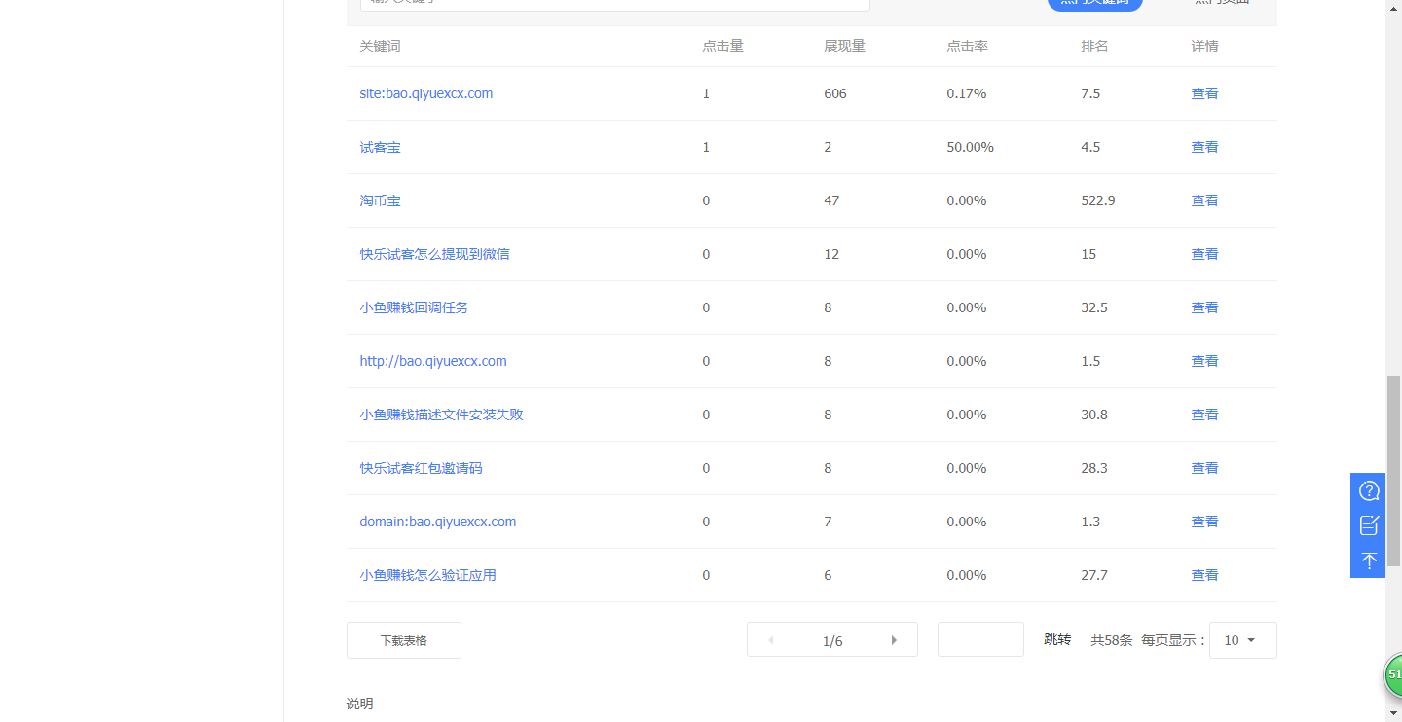This screenshot has width=1402, height=722.
Task: Click the 说明 heading text
Action: click(x=359, y=704)
